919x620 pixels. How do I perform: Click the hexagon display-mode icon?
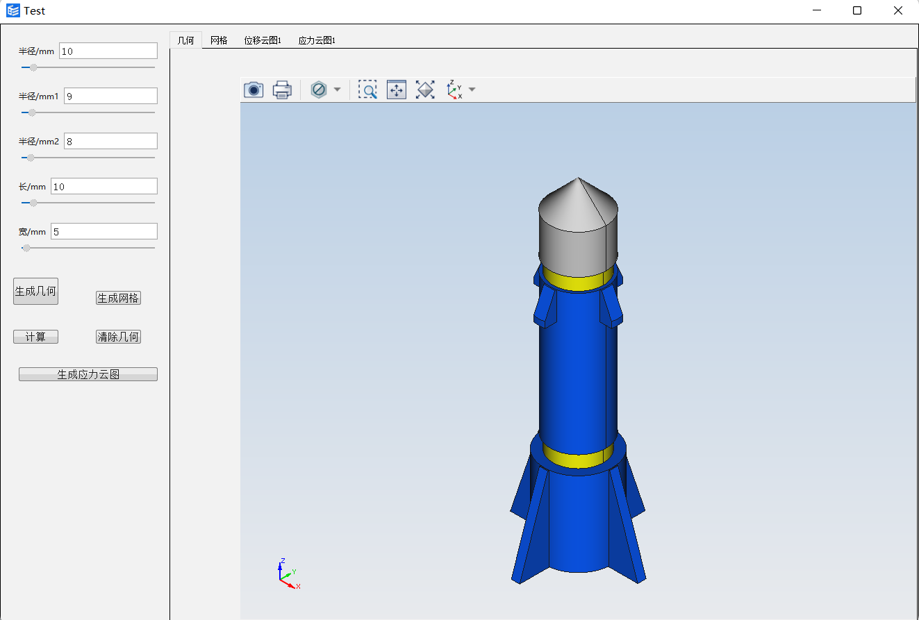(x=319, y=90)
